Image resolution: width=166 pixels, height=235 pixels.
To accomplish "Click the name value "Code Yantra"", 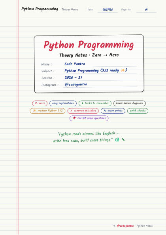I will pos(75,64).
